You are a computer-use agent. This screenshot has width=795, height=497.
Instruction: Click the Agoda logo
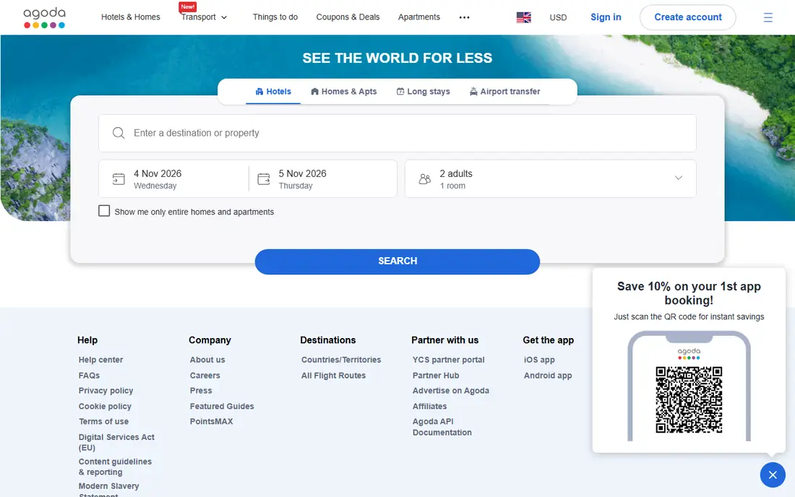(45, 18)
